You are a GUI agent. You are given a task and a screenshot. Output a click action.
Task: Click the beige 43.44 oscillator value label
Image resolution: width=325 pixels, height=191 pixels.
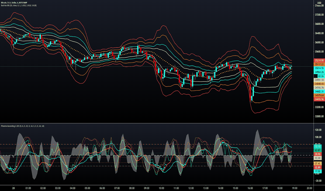point(318,158)
